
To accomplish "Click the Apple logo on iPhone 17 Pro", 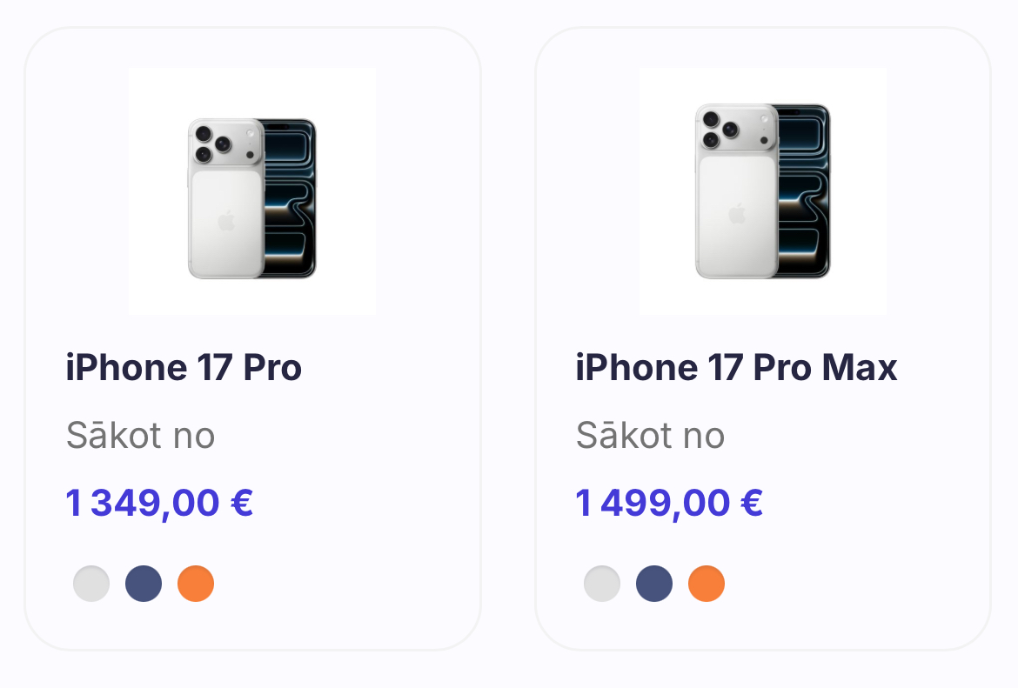I will point(226,220).
